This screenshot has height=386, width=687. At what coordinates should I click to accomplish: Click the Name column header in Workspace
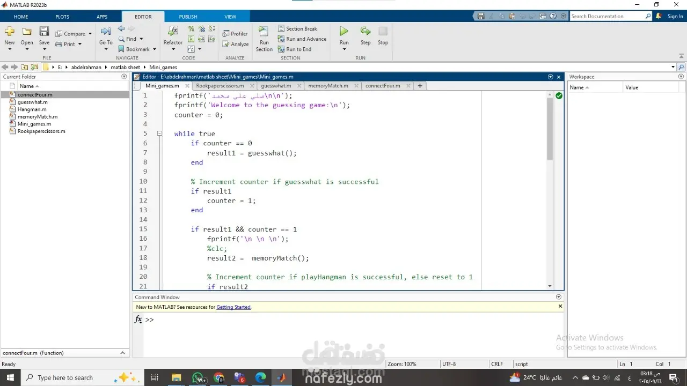[x=595, y=87]
